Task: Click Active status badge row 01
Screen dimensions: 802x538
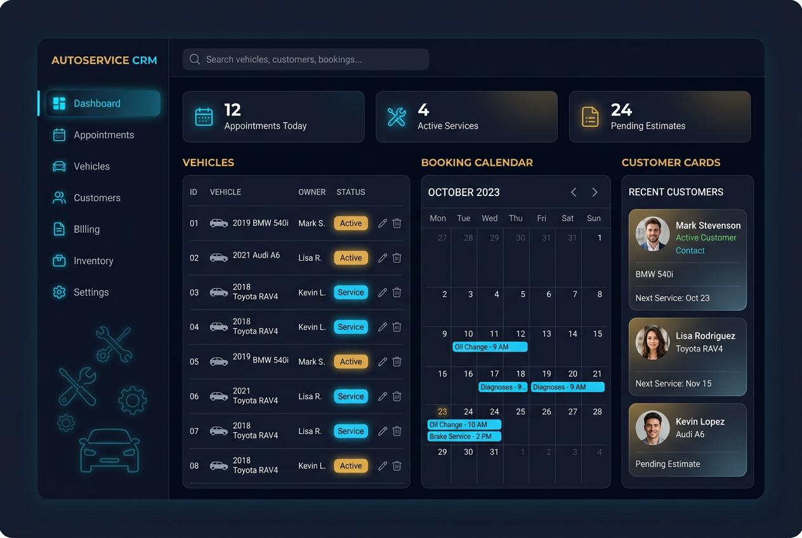Action: pos(351,223)
